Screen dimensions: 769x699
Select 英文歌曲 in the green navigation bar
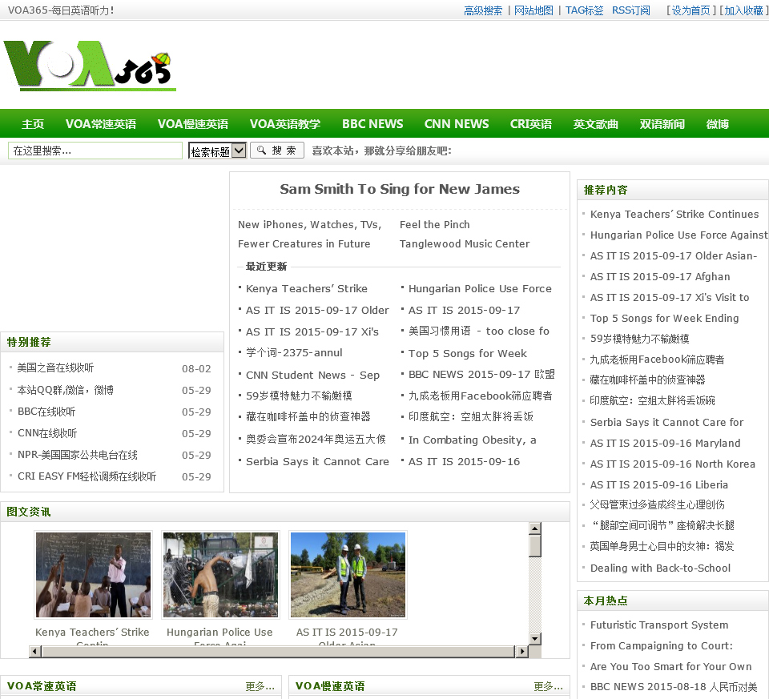tap(595, 124)
